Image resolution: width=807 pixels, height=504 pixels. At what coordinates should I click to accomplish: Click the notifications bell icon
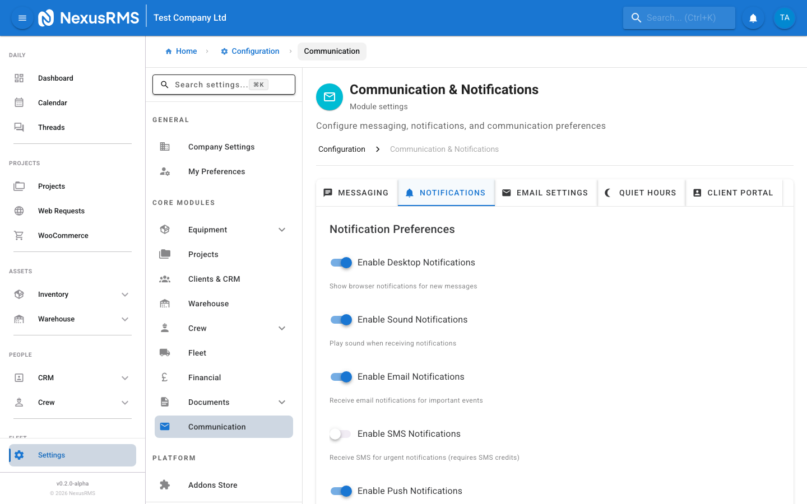click(753, 18)
